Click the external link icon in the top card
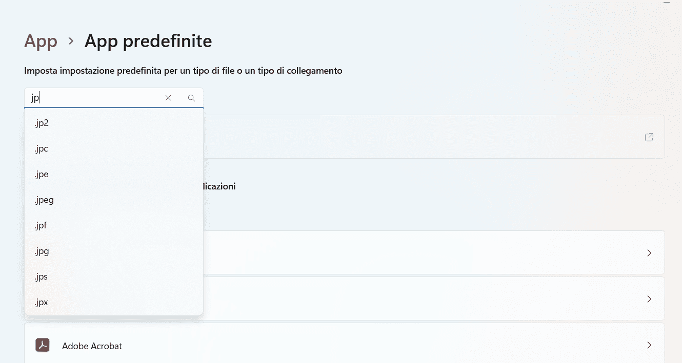The image size is (682, 363). [649, 137]
